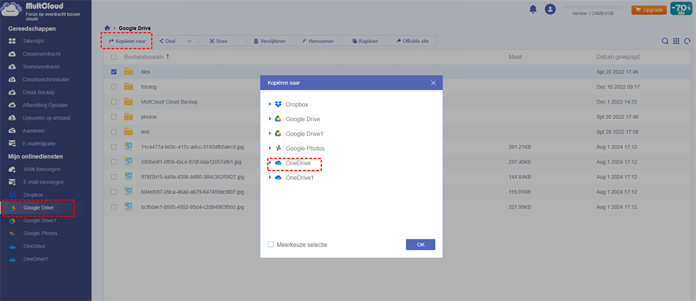Image resolution: width=696 pixels, height=301 pixels.
Task: Click the E-mail toevoegen icon
Action: (x=12, y=182)
